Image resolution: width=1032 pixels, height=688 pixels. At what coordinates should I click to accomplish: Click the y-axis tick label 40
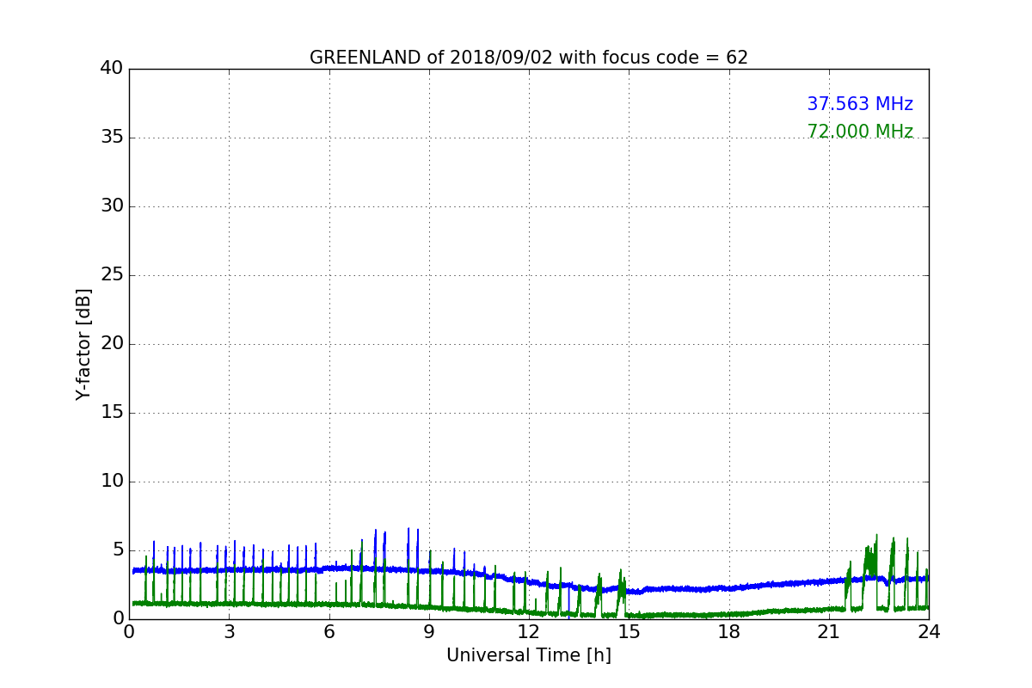tap(112, 69)
